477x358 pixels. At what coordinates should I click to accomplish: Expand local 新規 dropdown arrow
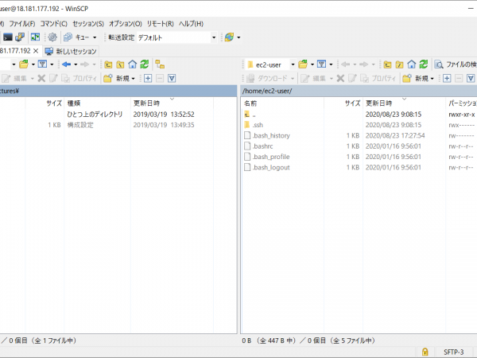click(133, 79)
